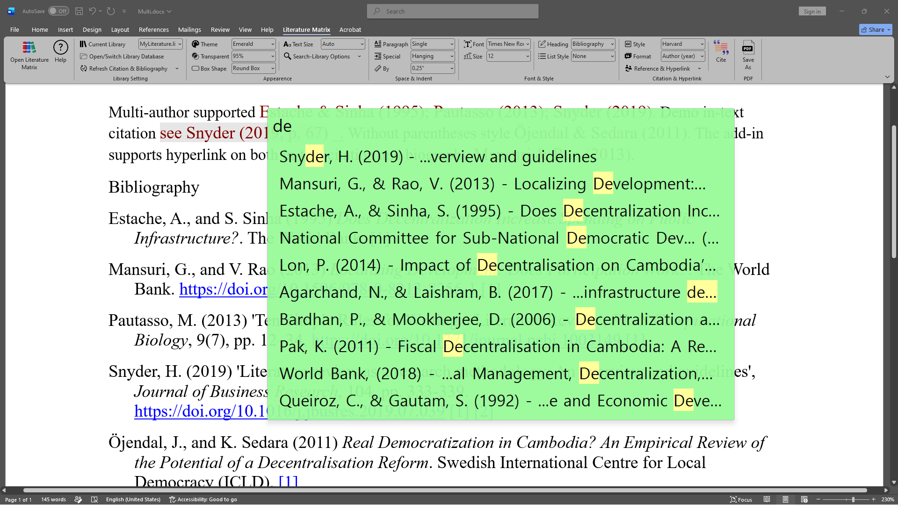Click the Sign in button

point(812,11)
